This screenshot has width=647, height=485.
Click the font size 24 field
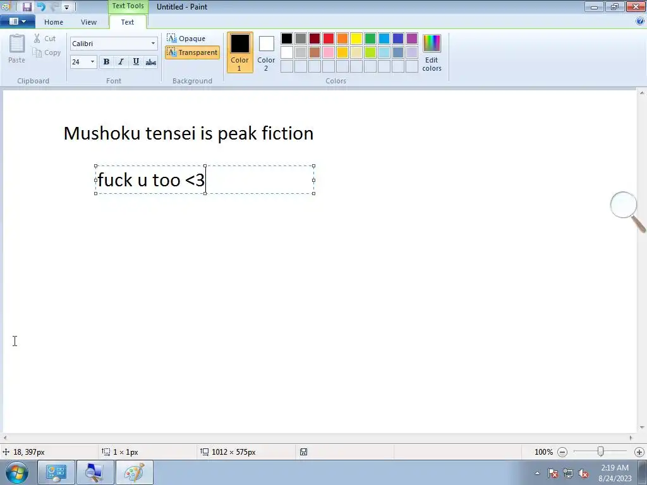pyautogui.click(x=80, y=62)
